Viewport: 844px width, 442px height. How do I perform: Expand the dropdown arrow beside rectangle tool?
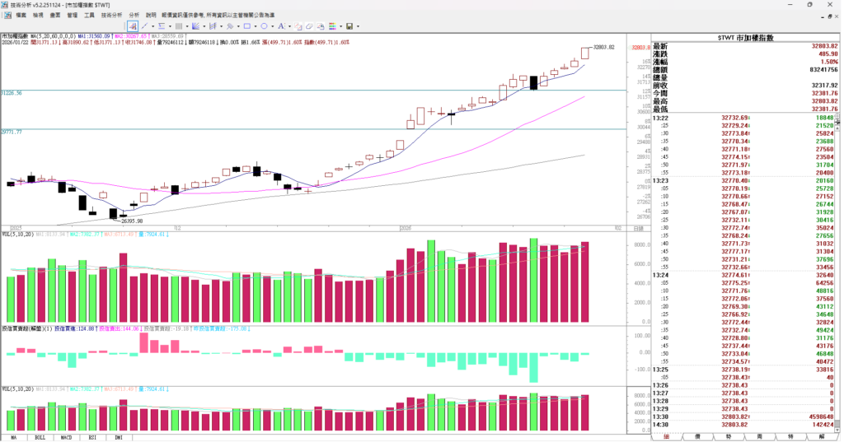tap(256, 26)
